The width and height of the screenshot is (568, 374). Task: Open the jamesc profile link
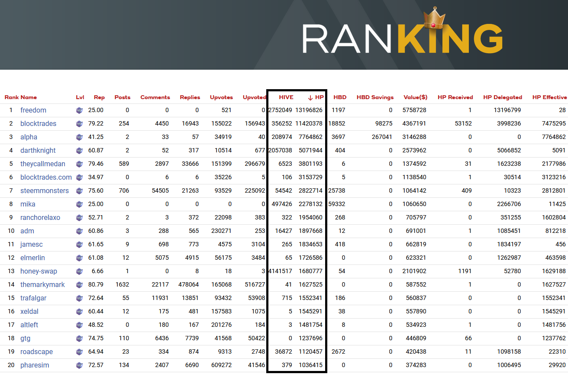tap(32, 245)
